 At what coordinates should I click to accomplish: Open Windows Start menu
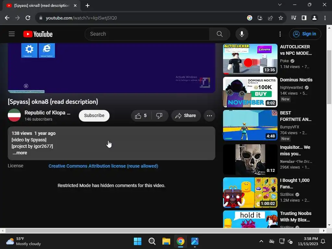tap(137, 241)
